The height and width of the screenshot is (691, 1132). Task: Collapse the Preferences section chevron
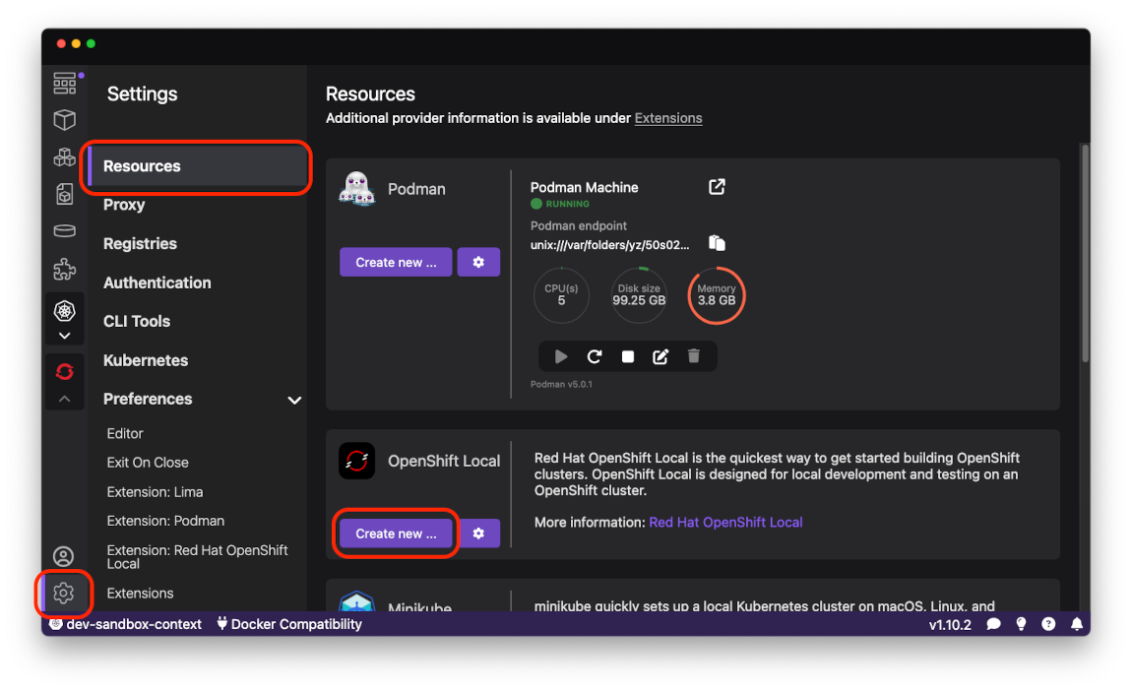coord(294,400)
